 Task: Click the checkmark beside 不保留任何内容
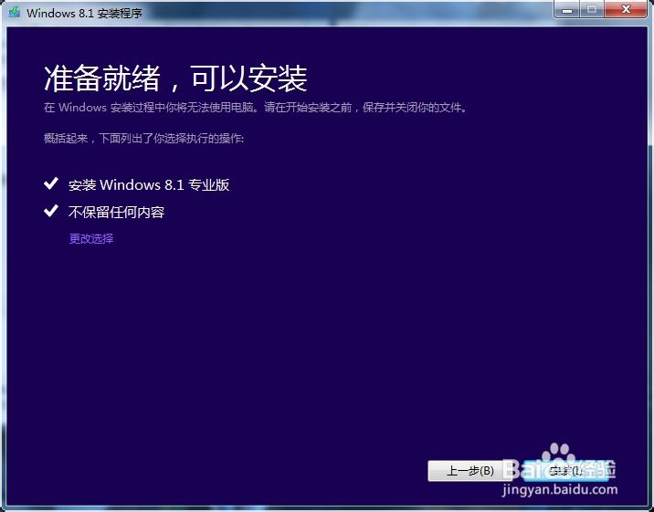(x=51, y=211)
